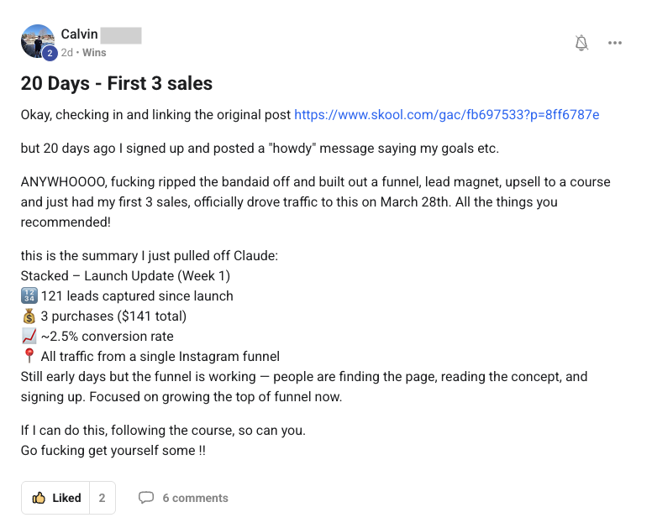Image resolution: width=652 pixels, height=528 pixels.
Task: Click the money bag emoji icon
Action: coord(29,316)
